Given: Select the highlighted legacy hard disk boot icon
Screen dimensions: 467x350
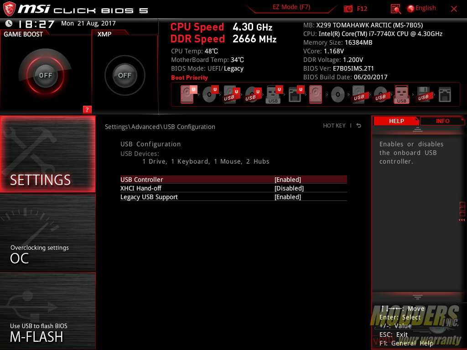Looking at the screenshot, I should [x=316, y=95].
